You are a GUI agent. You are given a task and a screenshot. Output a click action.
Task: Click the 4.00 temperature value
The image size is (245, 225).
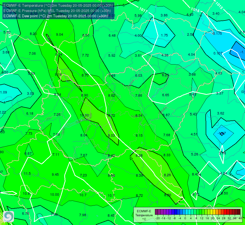point(138,35)
